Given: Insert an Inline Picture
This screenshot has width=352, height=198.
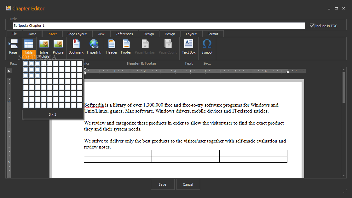Looking at the screenshot, I should click(x=44, y=48).
